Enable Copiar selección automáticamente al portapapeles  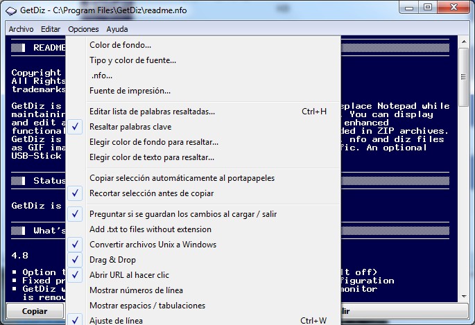tap(203, 178)
